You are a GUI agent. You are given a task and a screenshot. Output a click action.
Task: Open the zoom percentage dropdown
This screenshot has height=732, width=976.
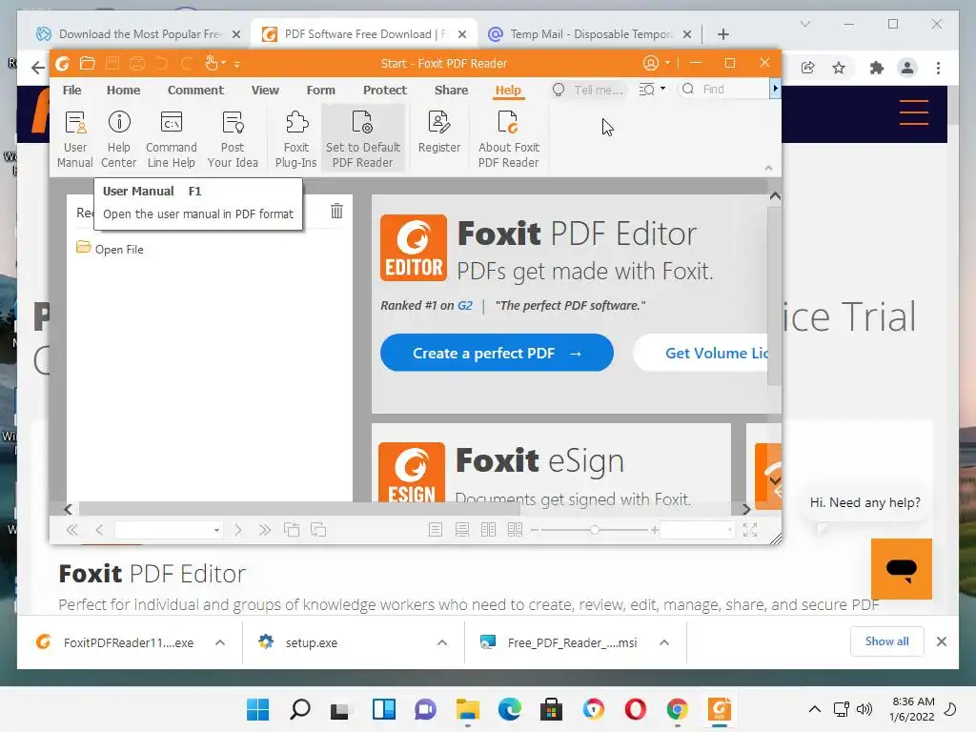coord(729,530)
